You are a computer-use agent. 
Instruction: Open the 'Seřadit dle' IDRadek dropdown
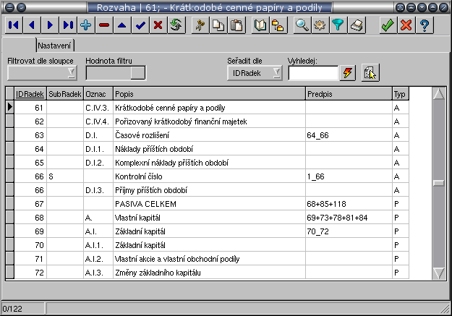coord(254,73)
